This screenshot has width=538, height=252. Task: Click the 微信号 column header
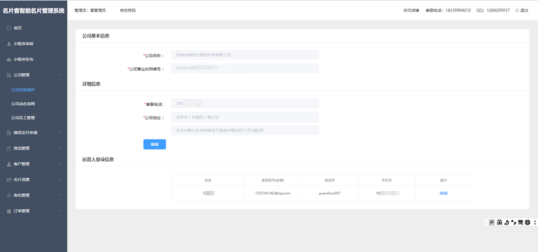tap(329, 180)
